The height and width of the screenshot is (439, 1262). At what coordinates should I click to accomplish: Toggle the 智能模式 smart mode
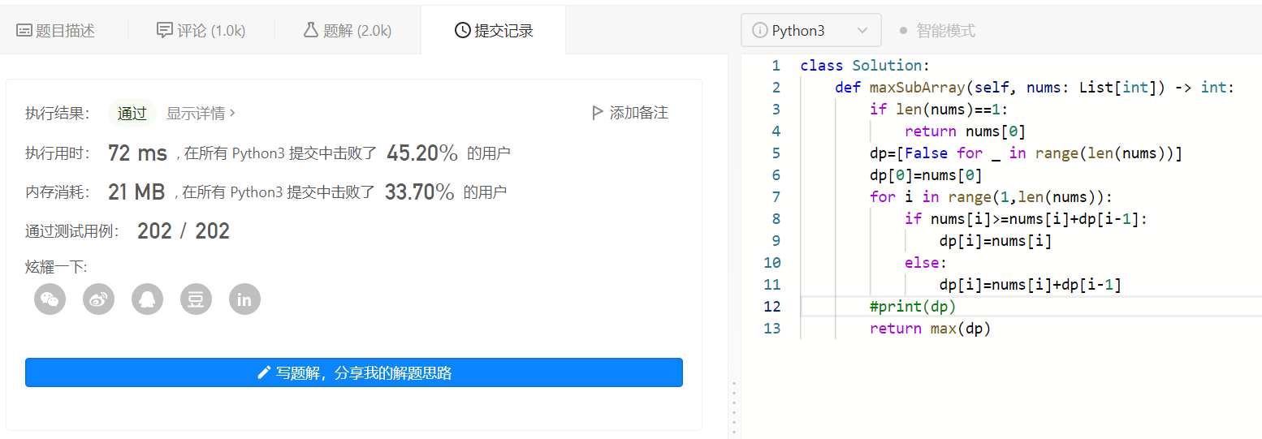pyautogui.click(x=937, y=31)
